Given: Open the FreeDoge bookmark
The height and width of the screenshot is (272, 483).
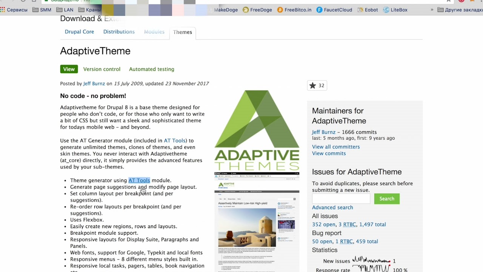Looking at the screenshot, I should coord(257,10).
